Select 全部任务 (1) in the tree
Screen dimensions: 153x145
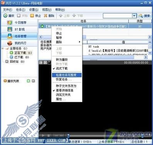18,48
